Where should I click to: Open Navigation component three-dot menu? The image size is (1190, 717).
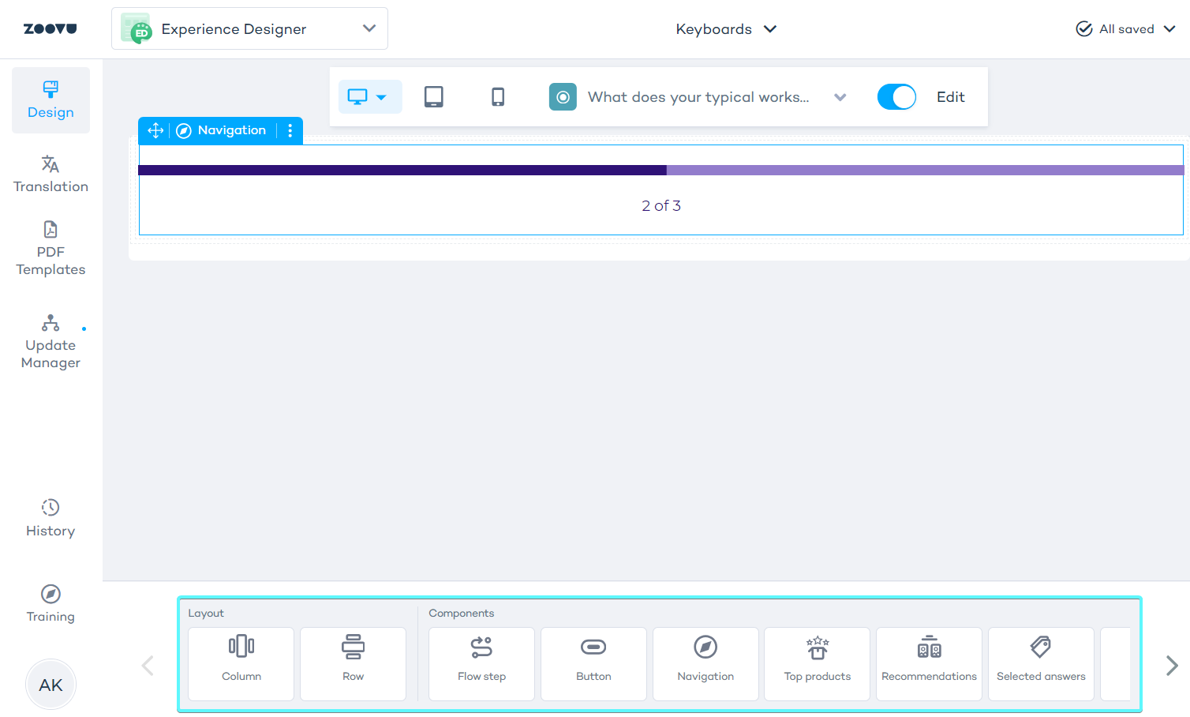point(290,130)
